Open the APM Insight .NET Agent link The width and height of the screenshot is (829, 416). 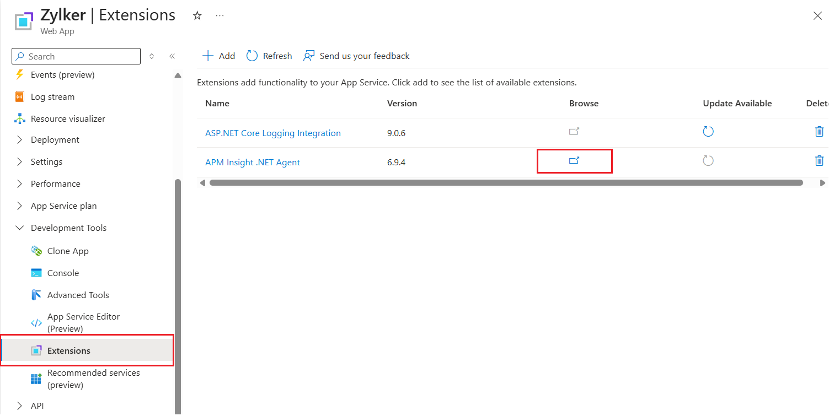[x=253, y=163]
